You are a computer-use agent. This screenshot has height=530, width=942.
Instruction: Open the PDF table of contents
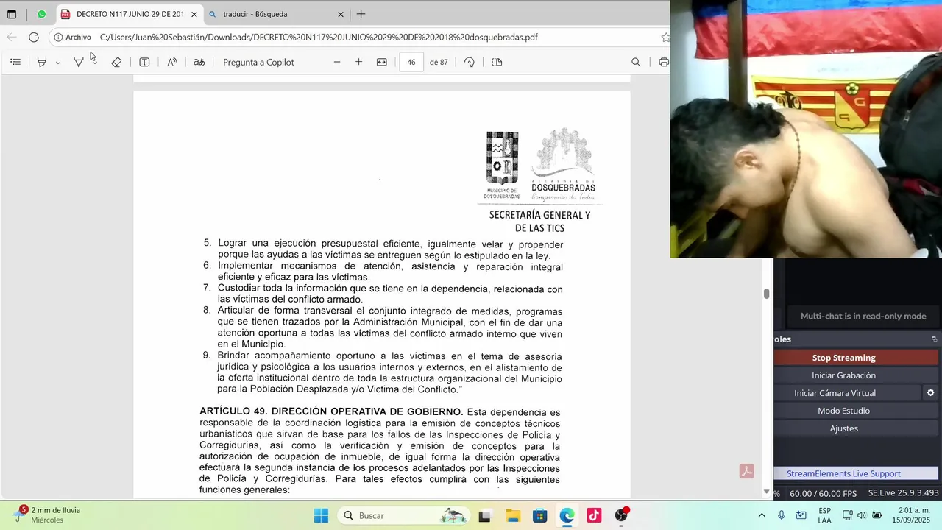(x=15, y=62)
